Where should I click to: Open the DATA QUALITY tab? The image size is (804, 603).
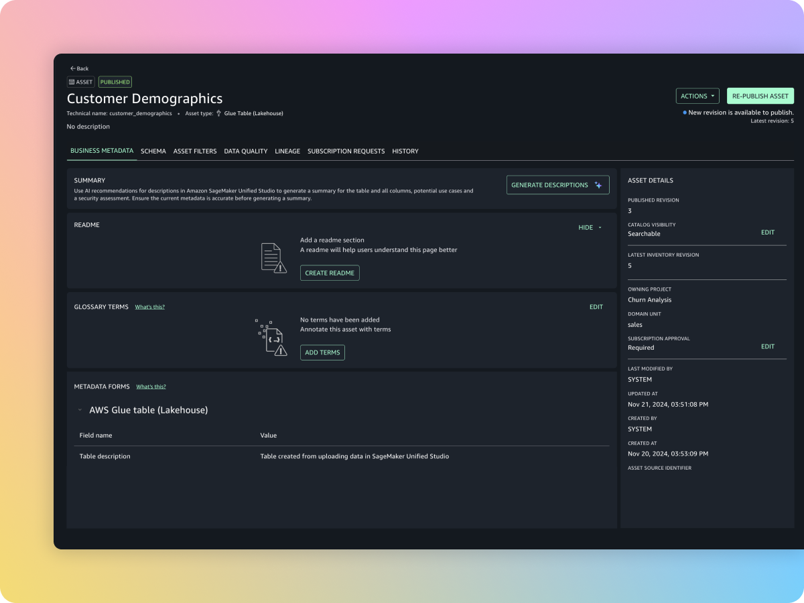[246, 151]
